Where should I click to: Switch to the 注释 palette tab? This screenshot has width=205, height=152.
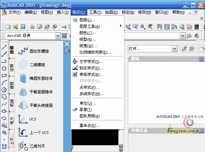12,67
